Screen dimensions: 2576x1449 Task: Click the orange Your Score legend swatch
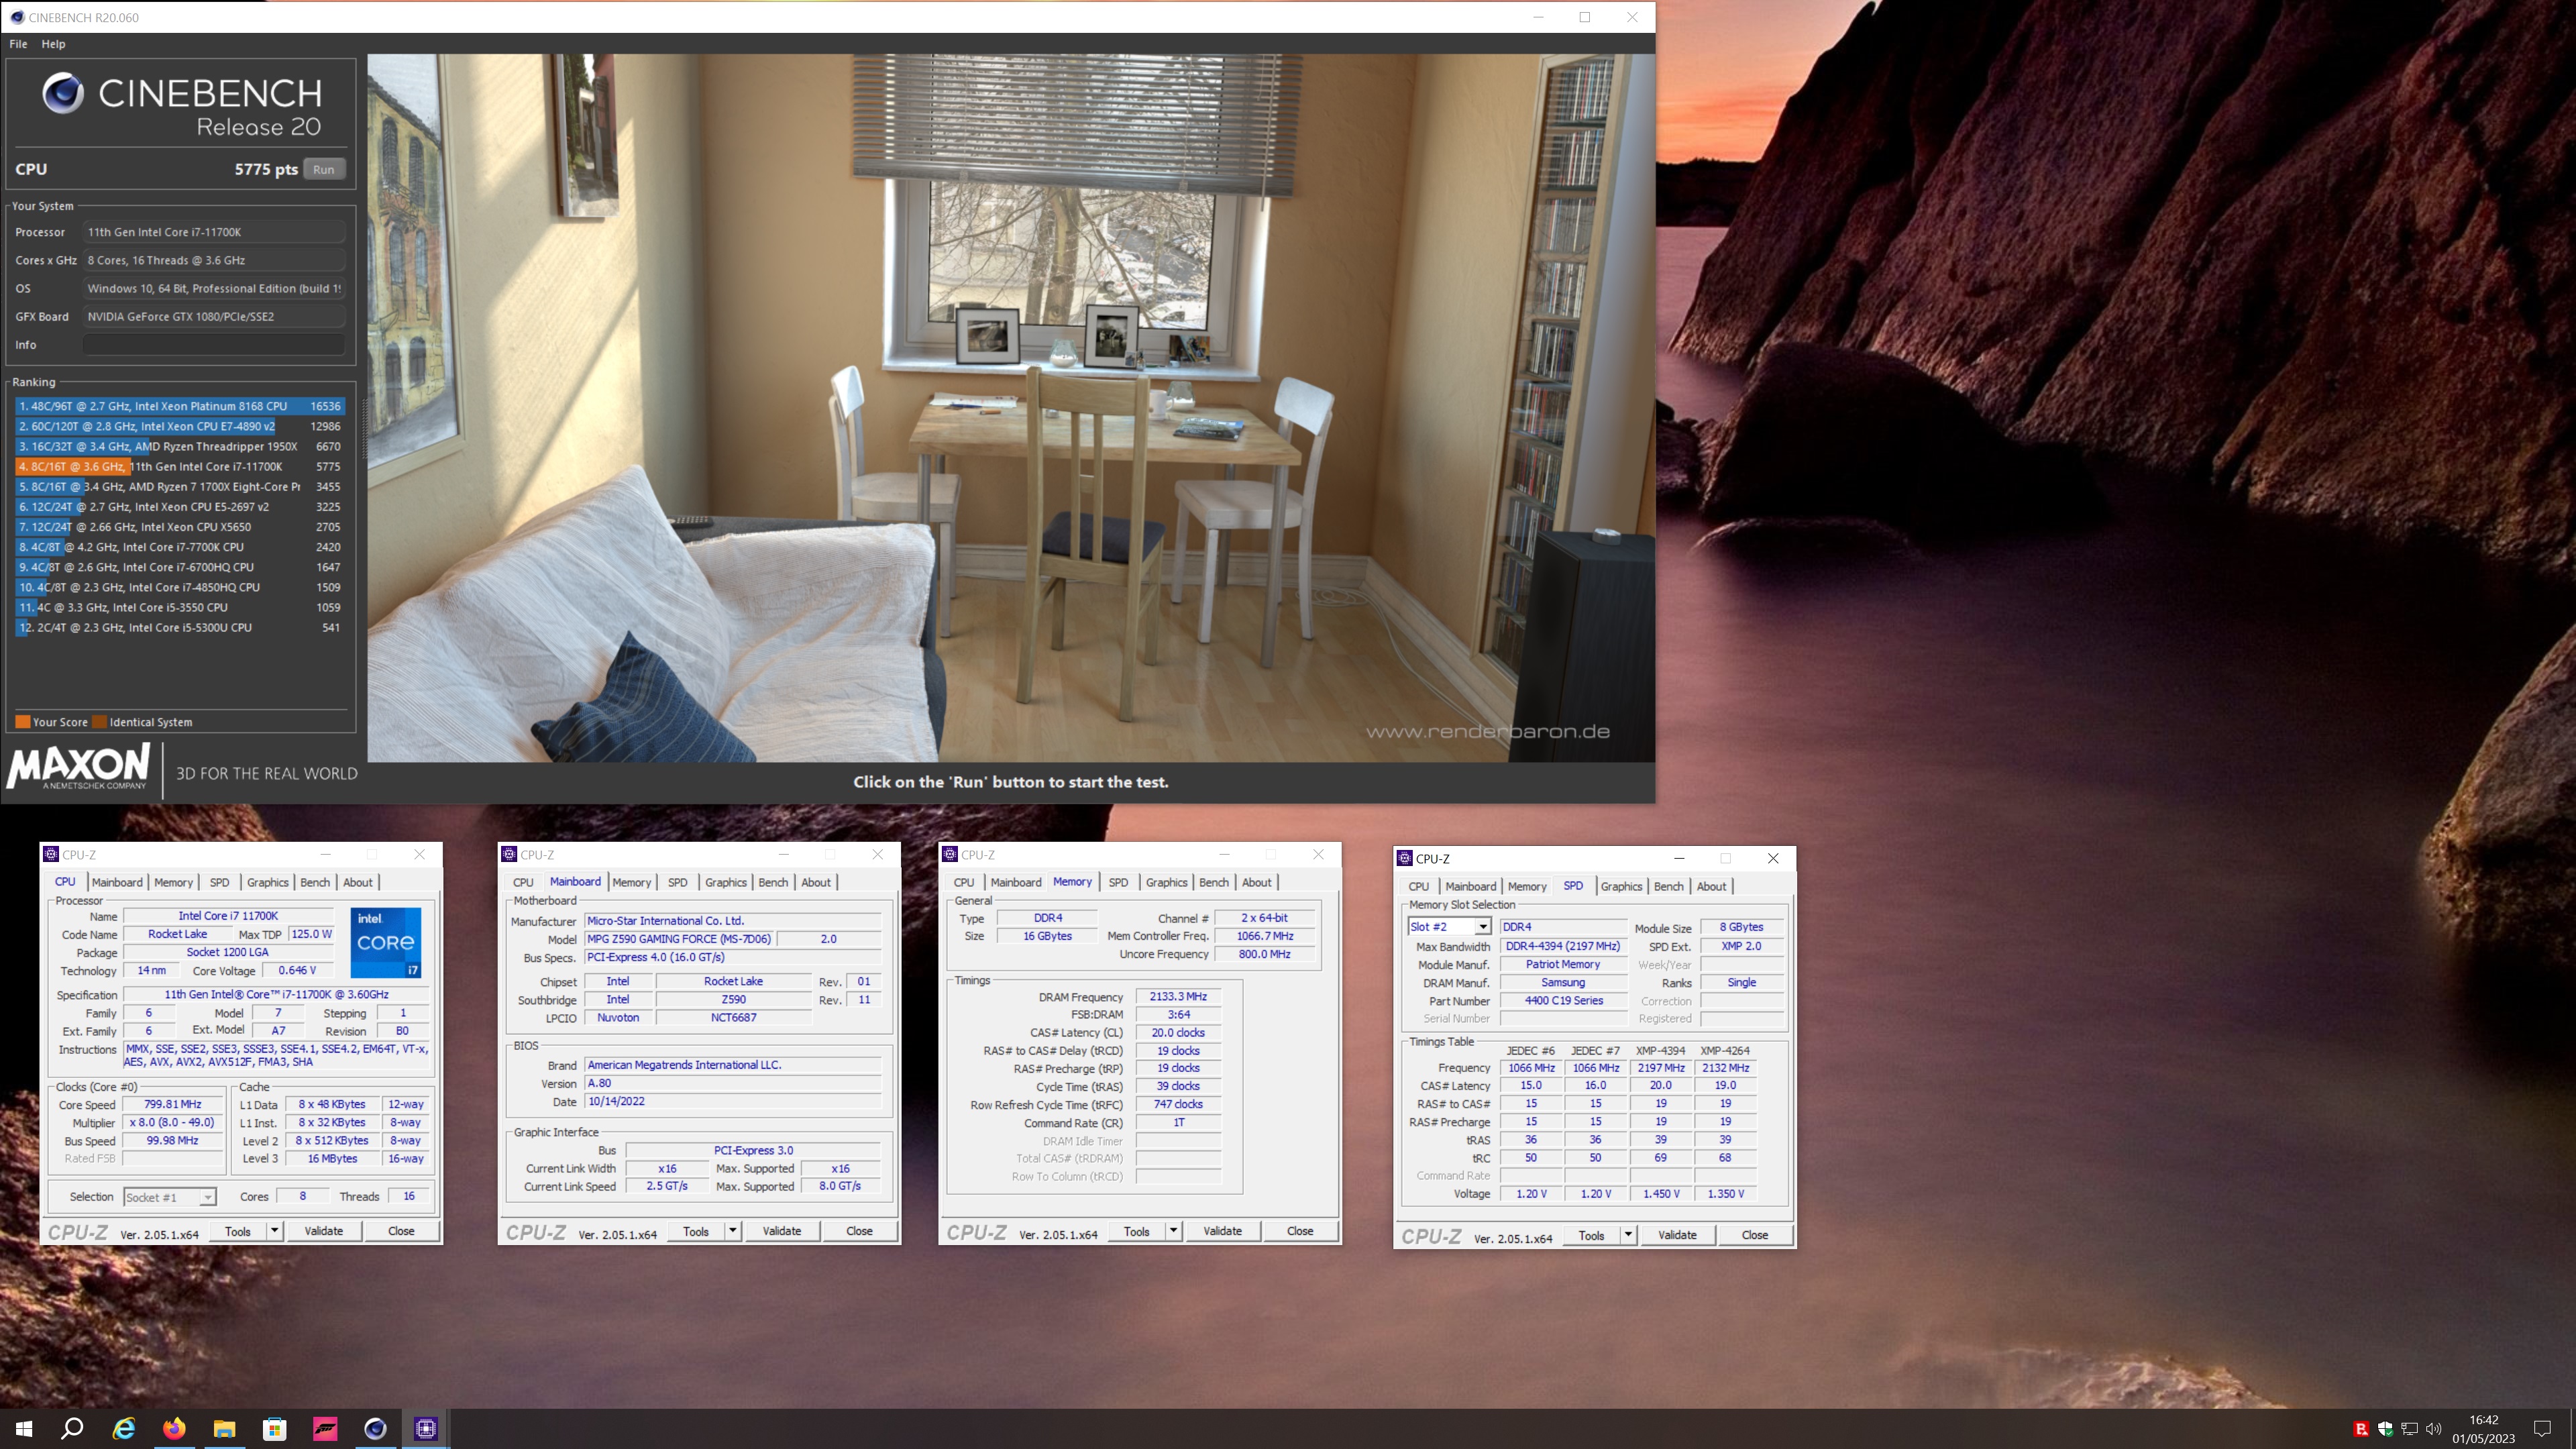[x=22, y=722]
